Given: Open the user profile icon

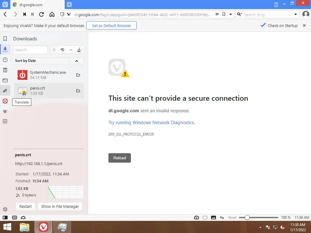Looking at the screenshot, I should coord(306,14).
